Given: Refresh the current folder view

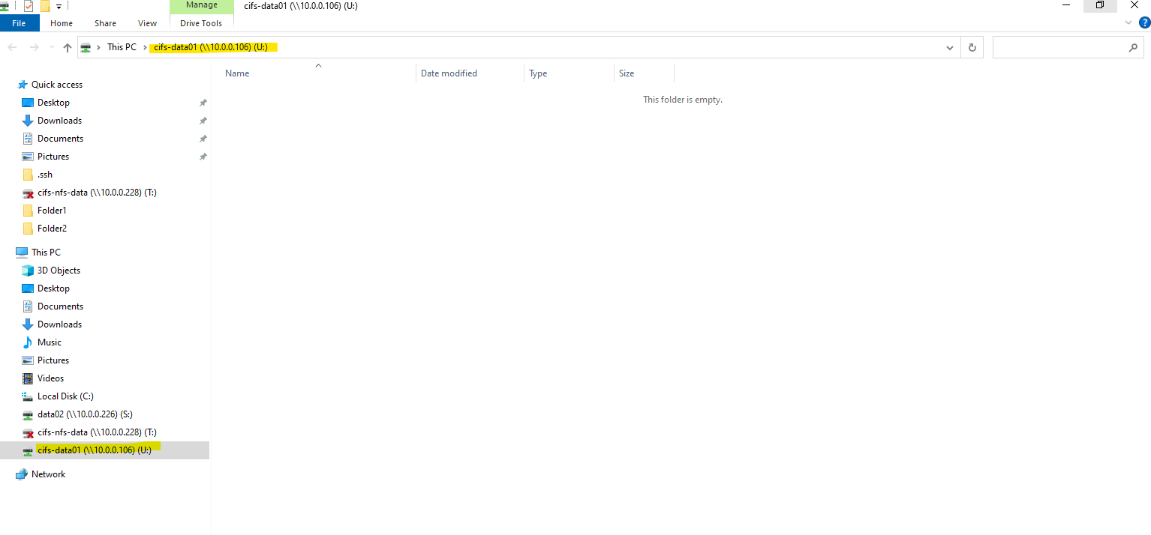Looking at the screenshot, I should [972, 47].
